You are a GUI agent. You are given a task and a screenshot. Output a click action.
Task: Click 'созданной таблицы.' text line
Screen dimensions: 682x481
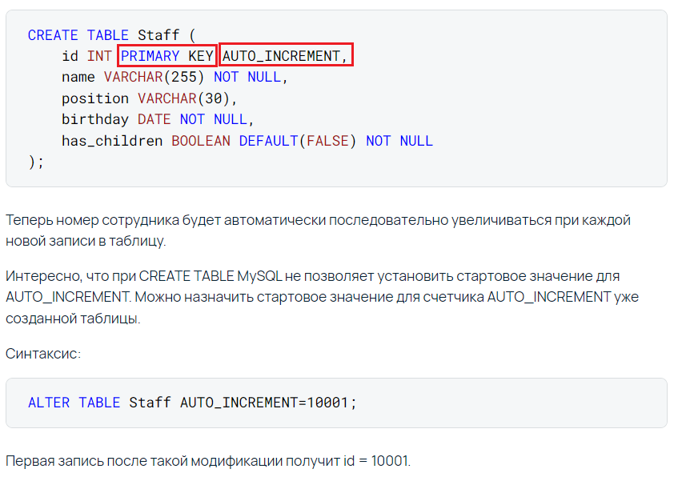point(73,319)
